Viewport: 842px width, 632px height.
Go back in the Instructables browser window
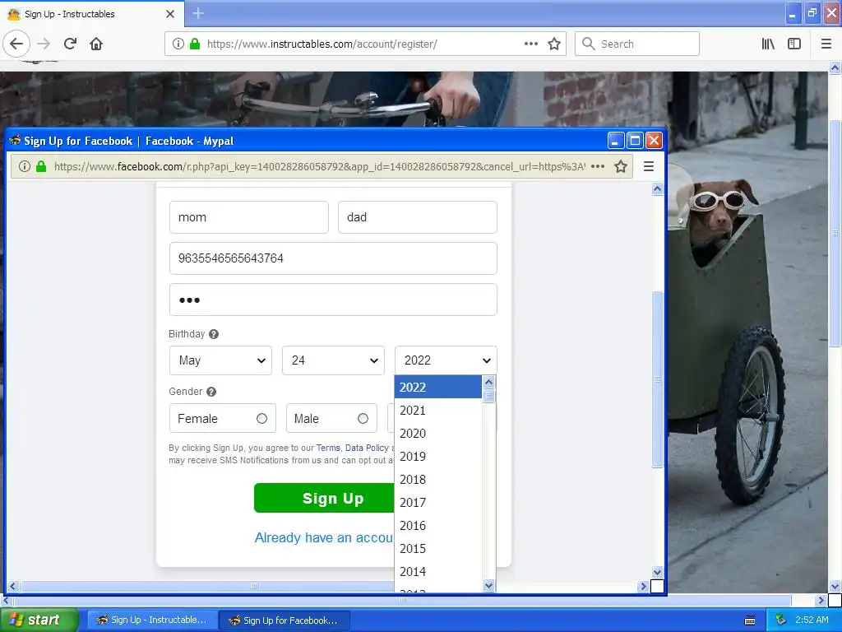pyautogui.click(x=16, y=44)
